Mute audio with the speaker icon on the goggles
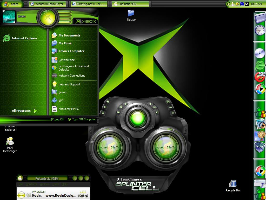Viewport: 266px width, 200px height. pos(157,112)
